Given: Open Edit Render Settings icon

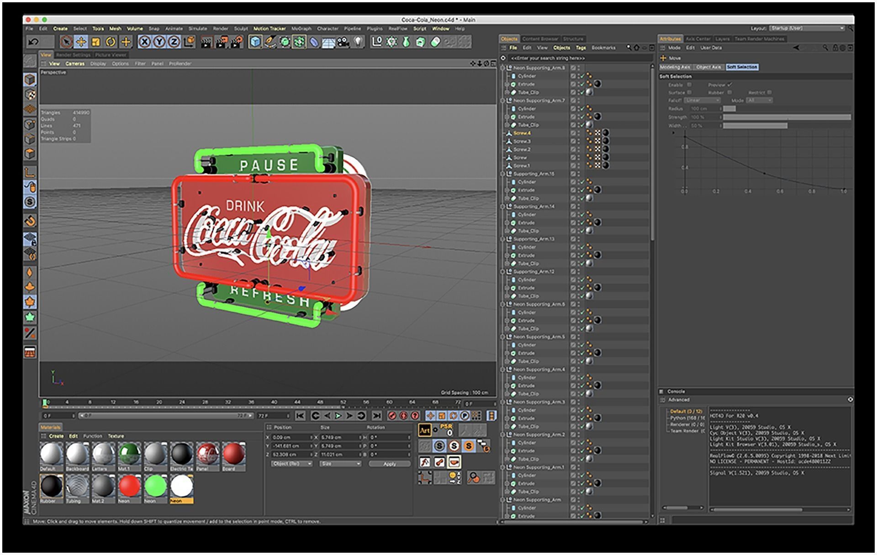Looking at the screenshot, I should click(237, 42).
